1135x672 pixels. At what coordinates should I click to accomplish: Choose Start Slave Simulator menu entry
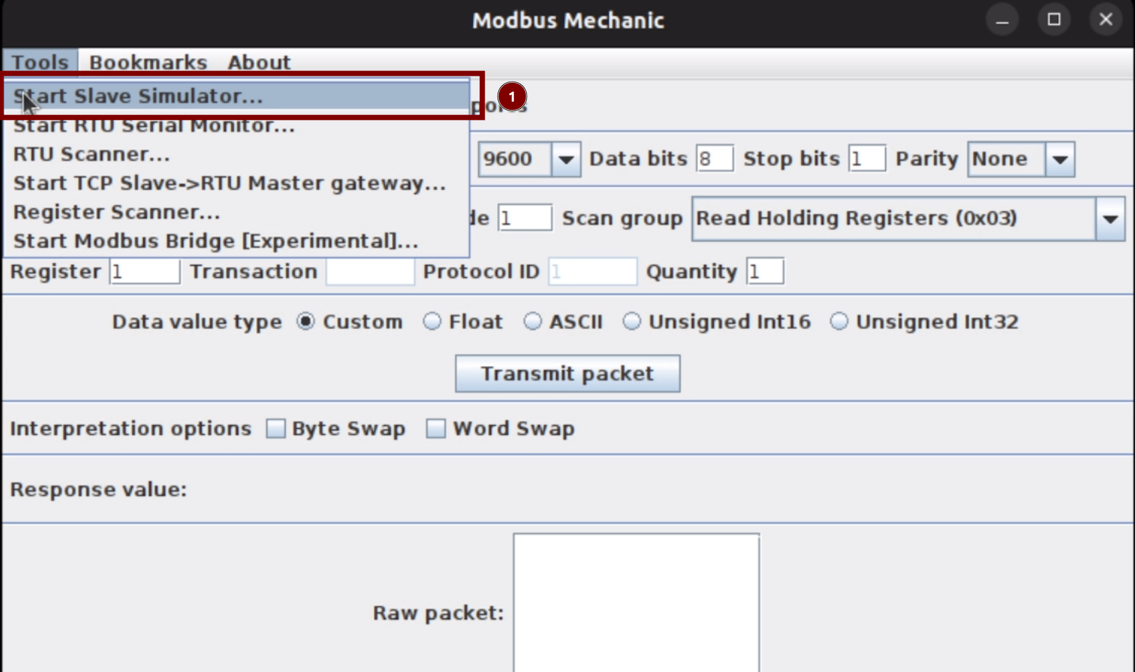pyautogui.click(x=237, y=96)
